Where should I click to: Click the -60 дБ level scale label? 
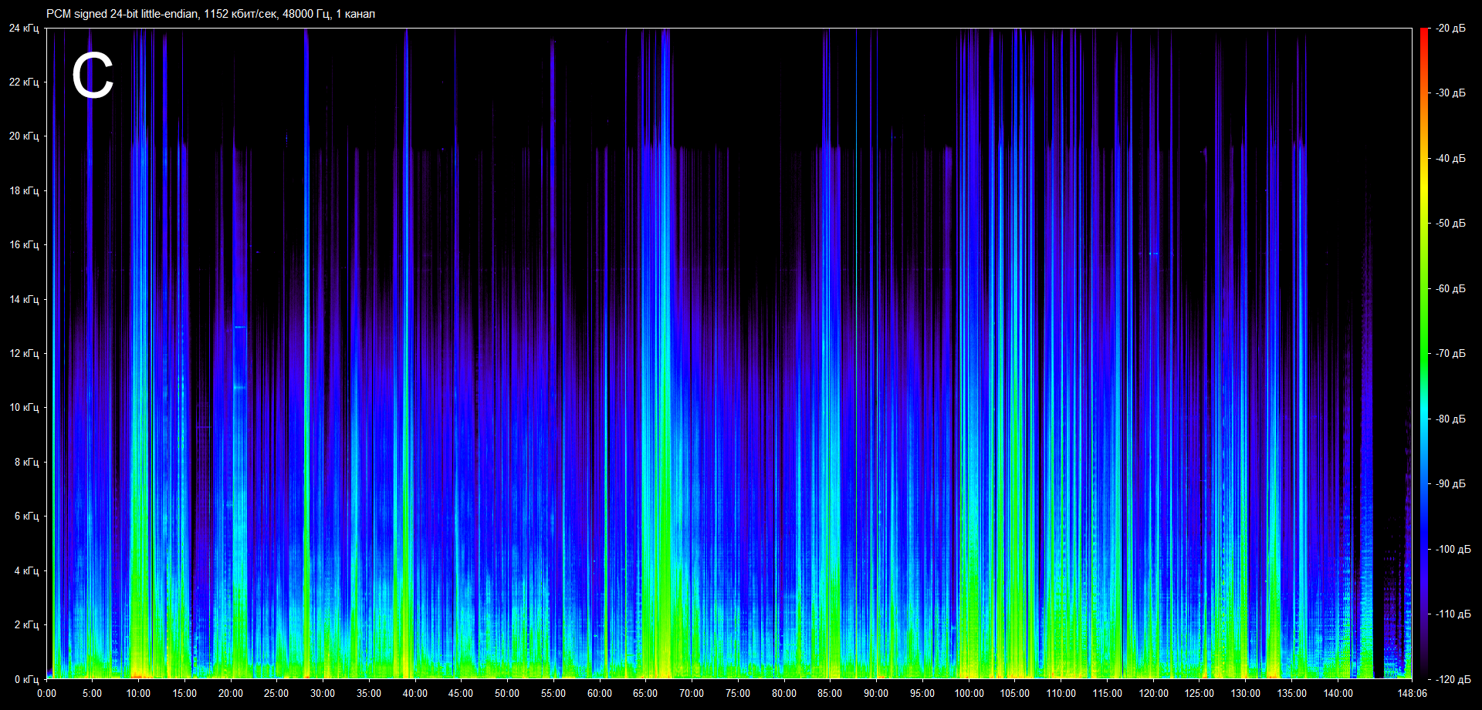[1451, 288]
